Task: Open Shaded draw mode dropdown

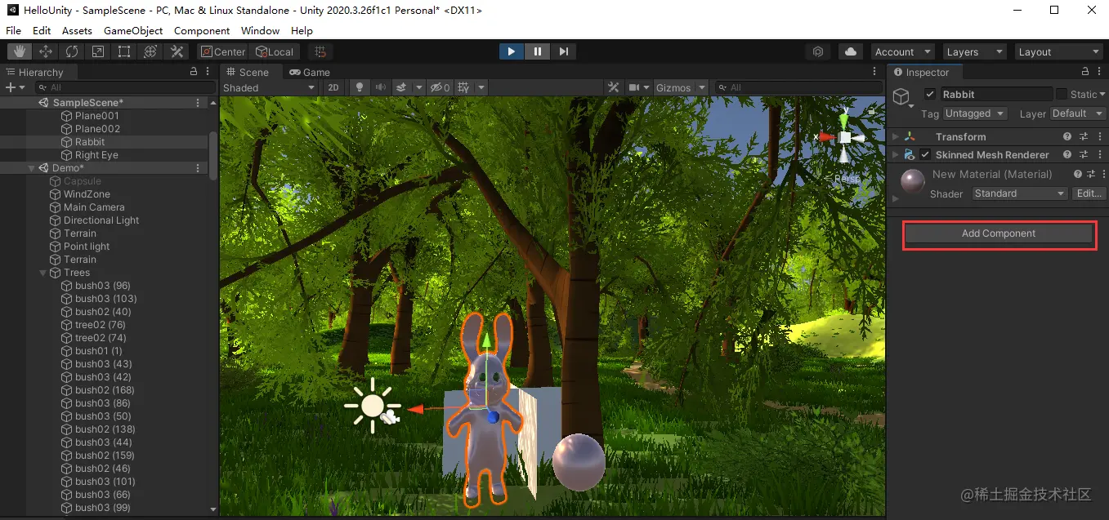Action: [269, 87]
